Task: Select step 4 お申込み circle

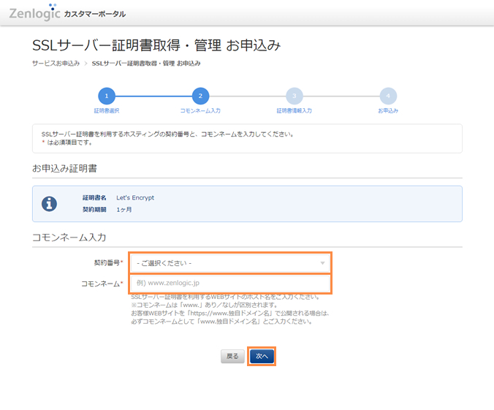Action: coord(388,96)
